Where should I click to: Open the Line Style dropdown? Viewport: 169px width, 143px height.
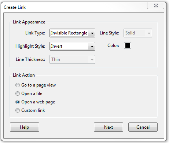tap(138, 33)
